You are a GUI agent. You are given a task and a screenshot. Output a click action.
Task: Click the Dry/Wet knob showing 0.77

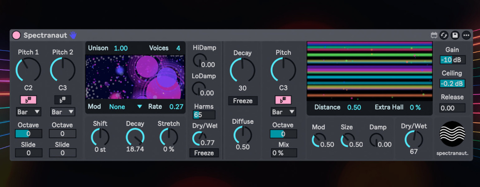pos(199,138)
